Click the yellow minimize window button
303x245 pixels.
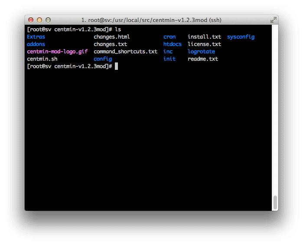pos(39,20)
